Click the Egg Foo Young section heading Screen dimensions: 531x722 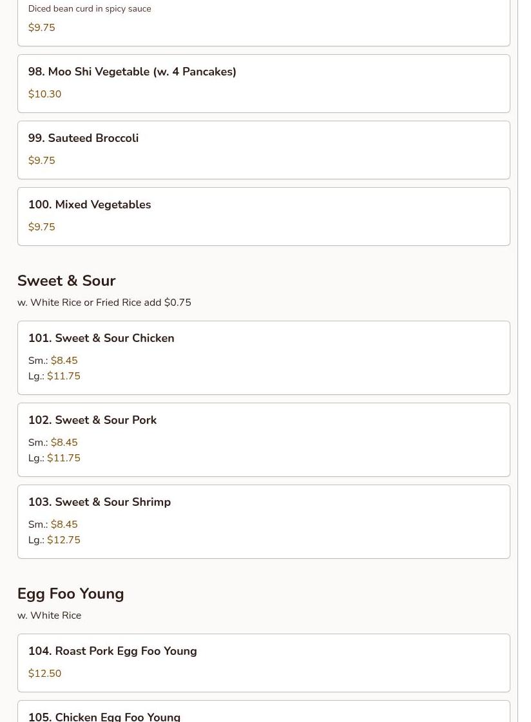click(70, 594)
